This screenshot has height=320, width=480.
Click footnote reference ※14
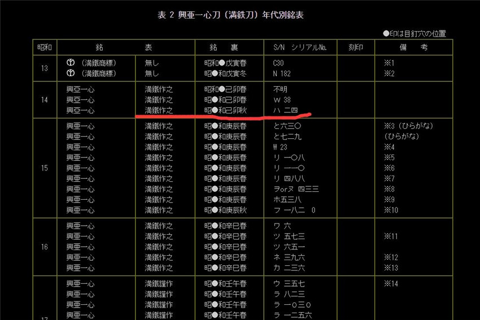point(391,283)
